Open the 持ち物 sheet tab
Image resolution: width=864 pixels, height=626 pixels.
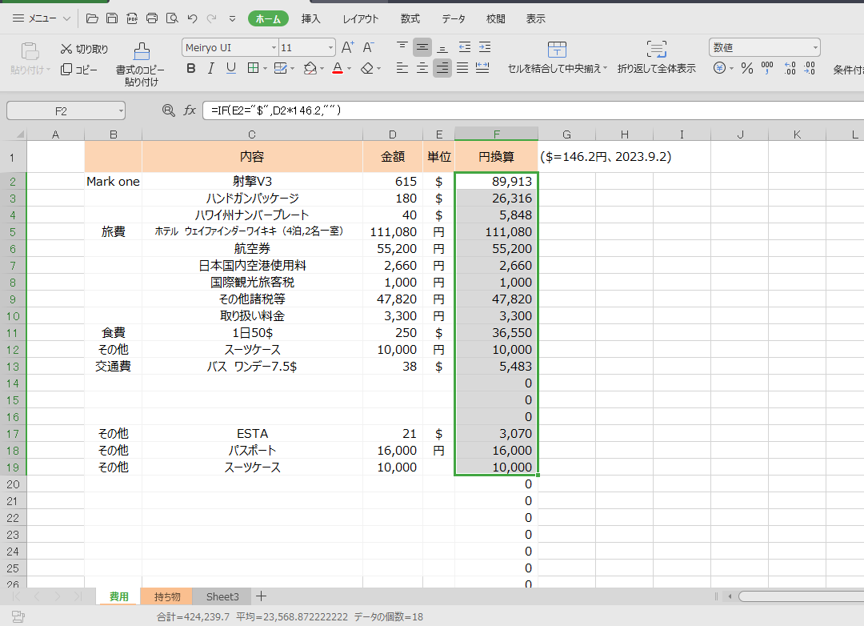[166, 596]
